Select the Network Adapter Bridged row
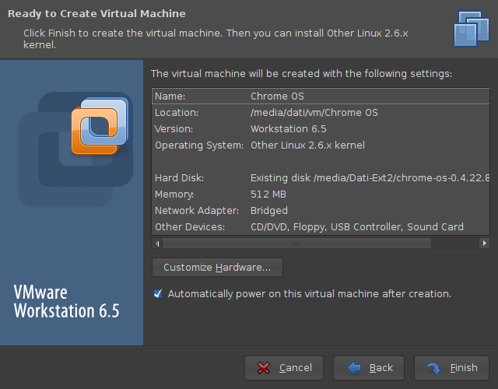The height and width of the screenshot is (389, 498). point(321,211)
